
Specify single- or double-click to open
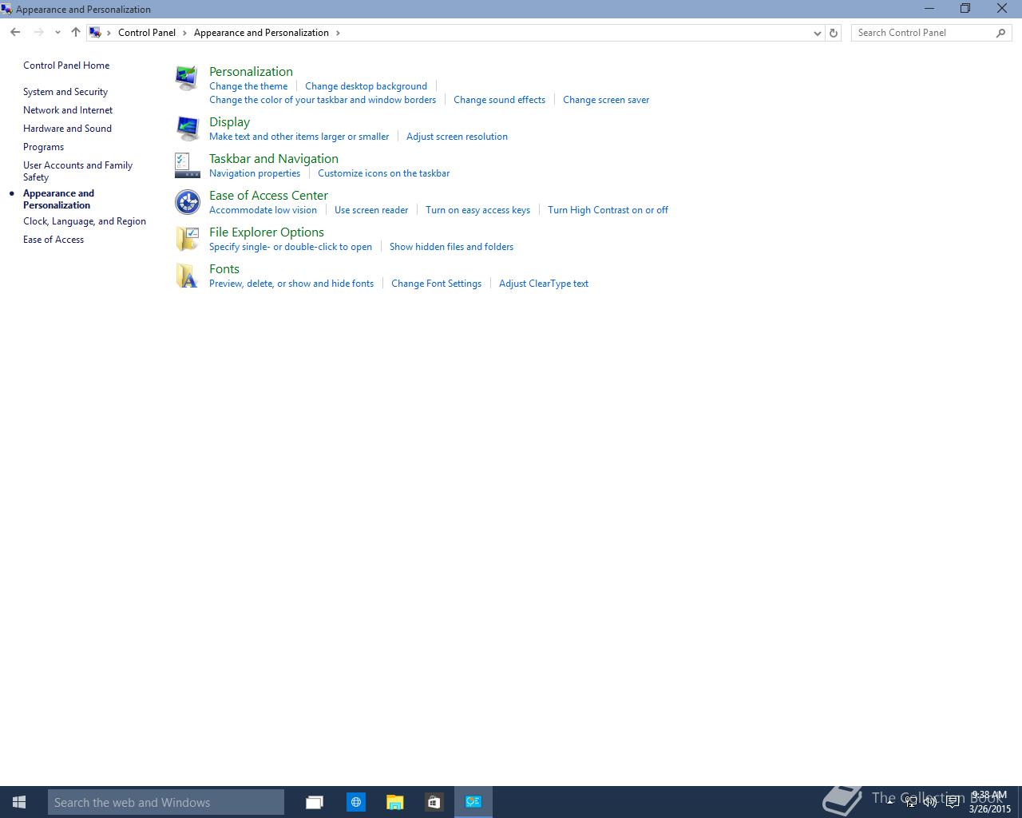click(x=291, y=247)
